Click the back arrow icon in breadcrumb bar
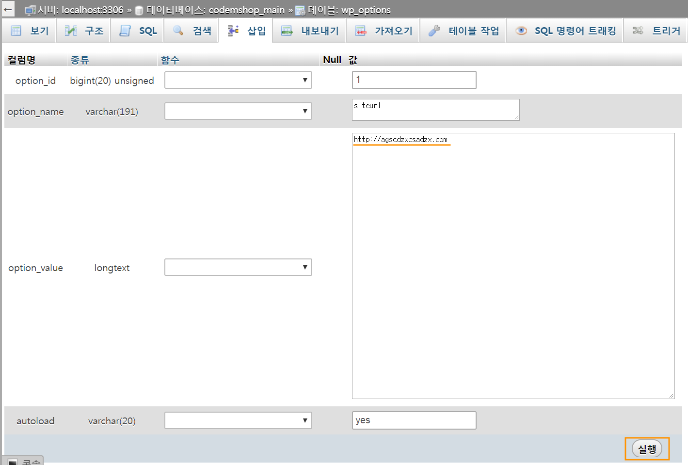The width and height of the screenshot is (688, 465). 8,9
